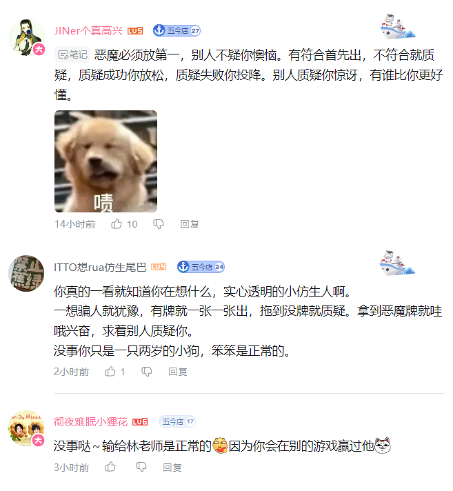453x491 pixels.
Task: Open ITTO想rua仿生尾巴 username profile
Action: 100,267
